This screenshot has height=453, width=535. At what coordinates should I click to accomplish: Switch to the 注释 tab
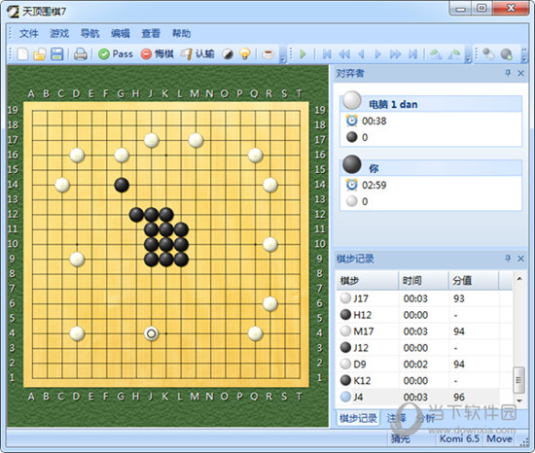coord(397,418)
